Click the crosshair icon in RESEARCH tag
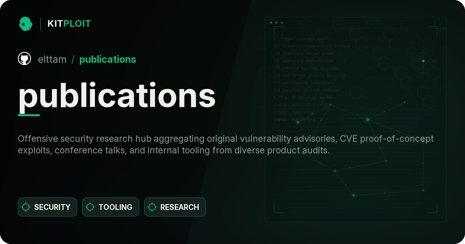 [152, 207]
